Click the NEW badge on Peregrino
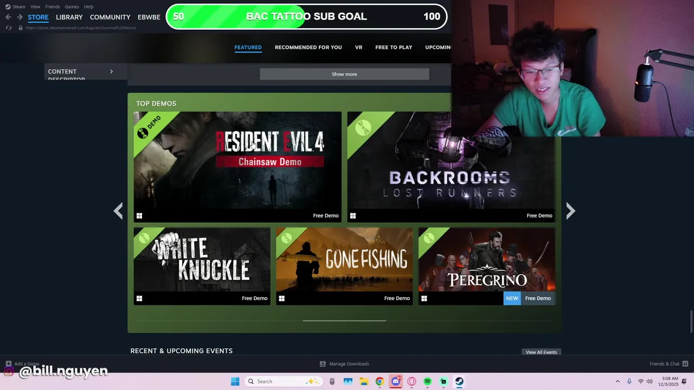 click(512, 298)
